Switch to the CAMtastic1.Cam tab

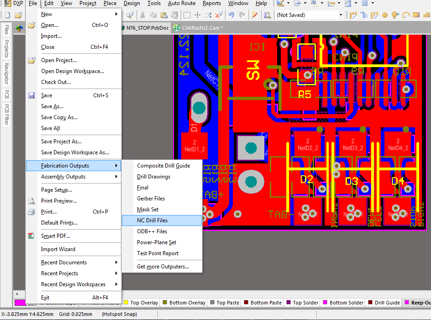coord(199,28)
